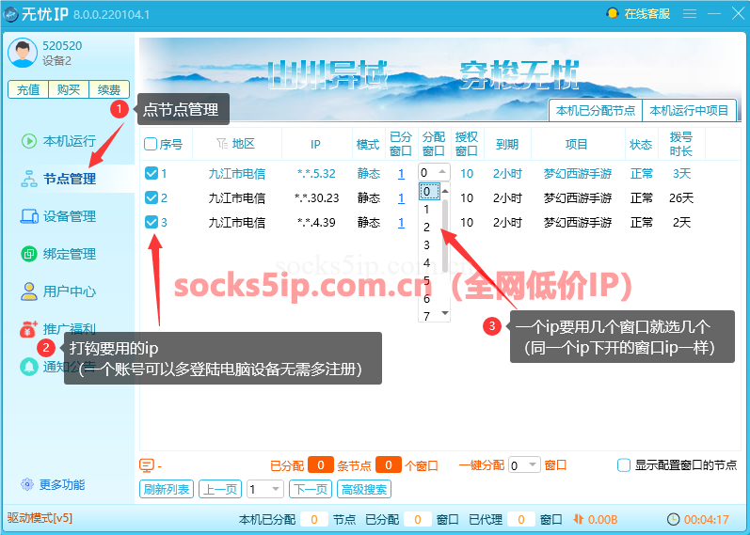
Task: Enable 显示配置窗口的节点 checkbox
Action: (623, 464)
